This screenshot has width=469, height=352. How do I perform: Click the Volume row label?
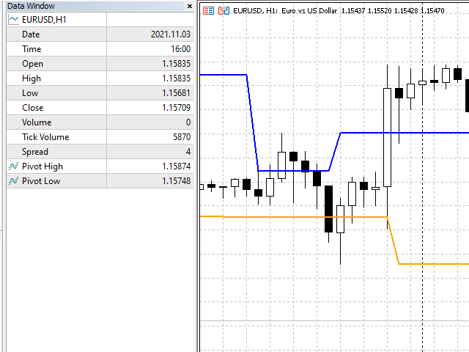(x=37, y=122)
